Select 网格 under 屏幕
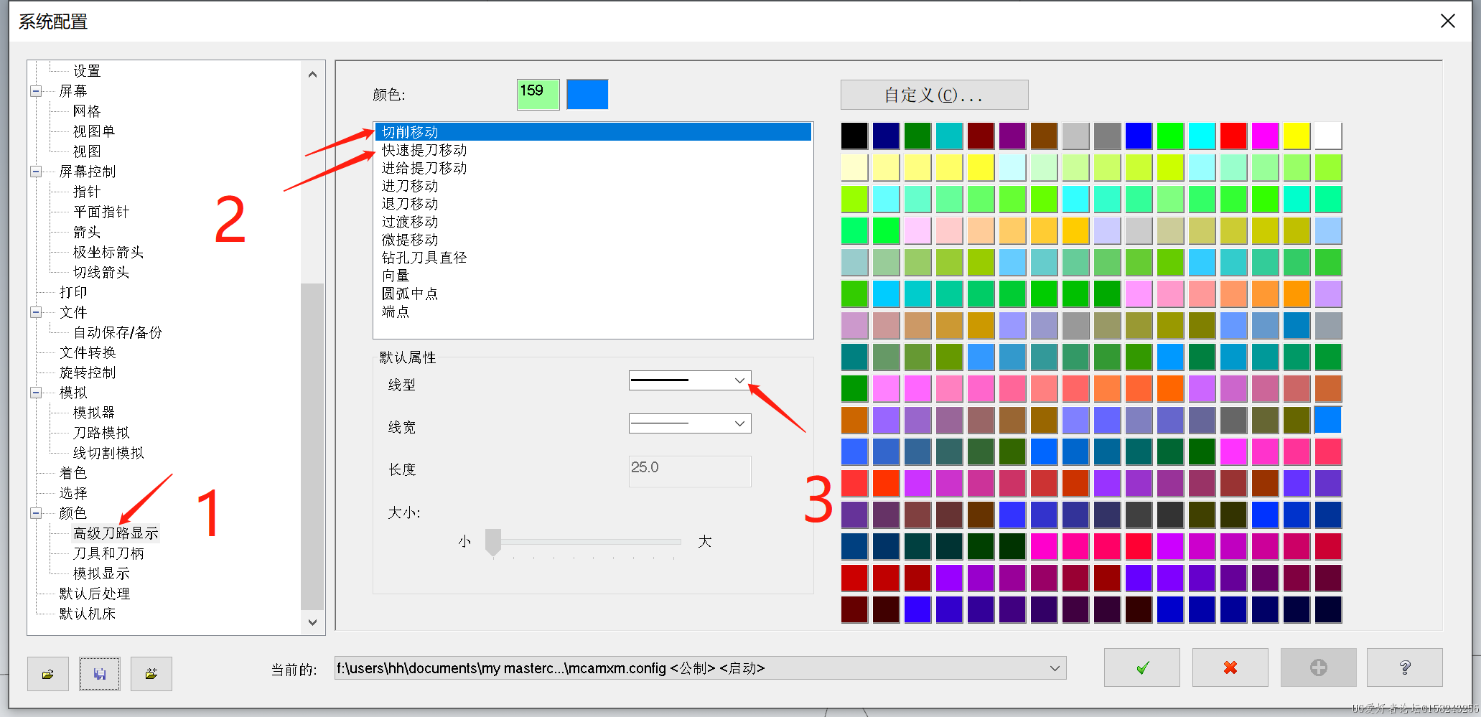 87,111
